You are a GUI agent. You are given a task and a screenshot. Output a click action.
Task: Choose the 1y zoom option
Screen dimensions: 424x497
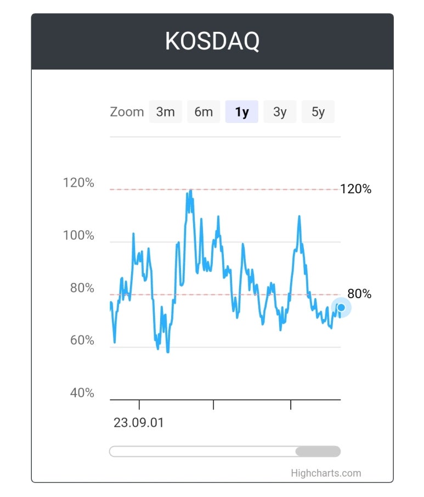pos(241,111)
